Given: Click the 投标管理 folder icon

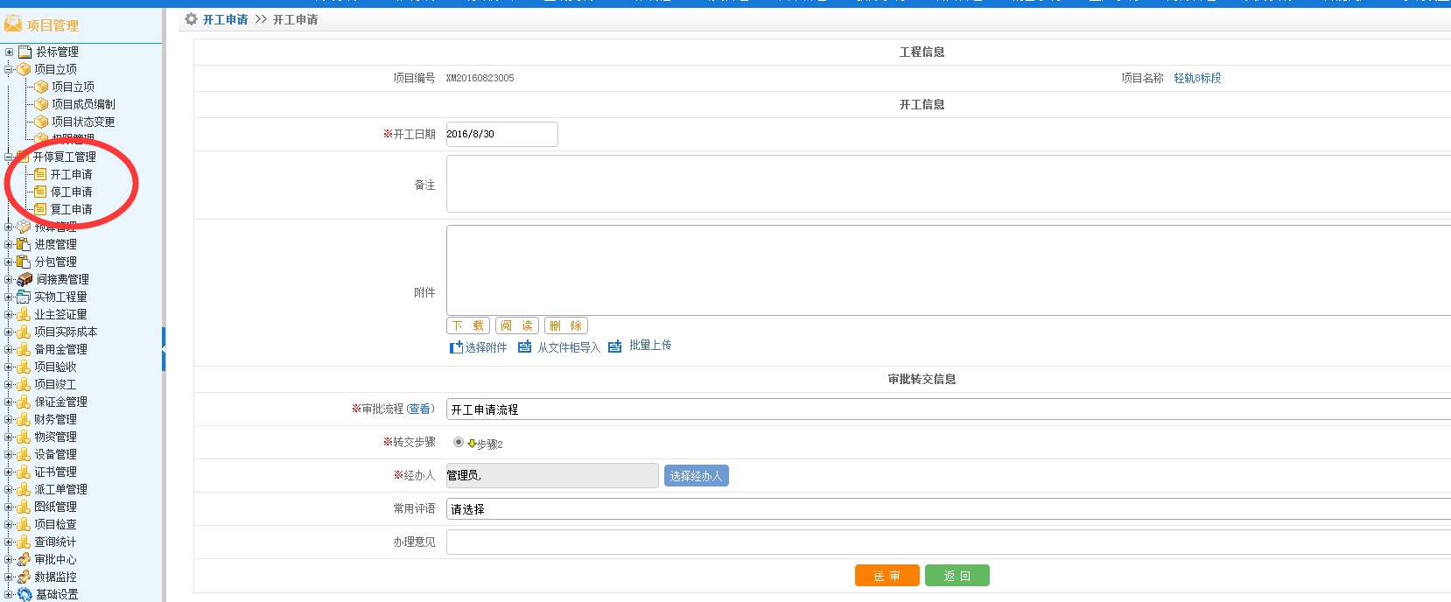Looking at the screenshot, I should 25,52.
